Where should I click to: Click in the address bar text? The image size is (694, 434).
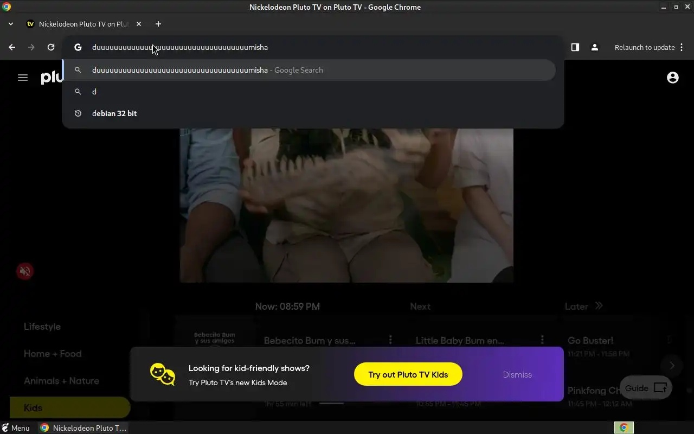click(x=180, y=47)
